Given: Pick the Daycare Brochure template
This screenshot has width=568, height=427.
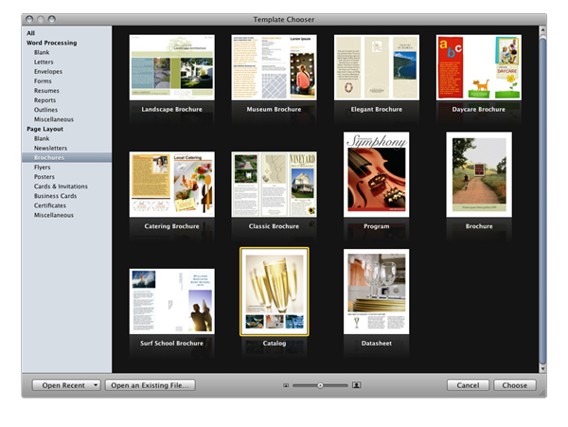Looking at the screenshot, I should 478,67.
